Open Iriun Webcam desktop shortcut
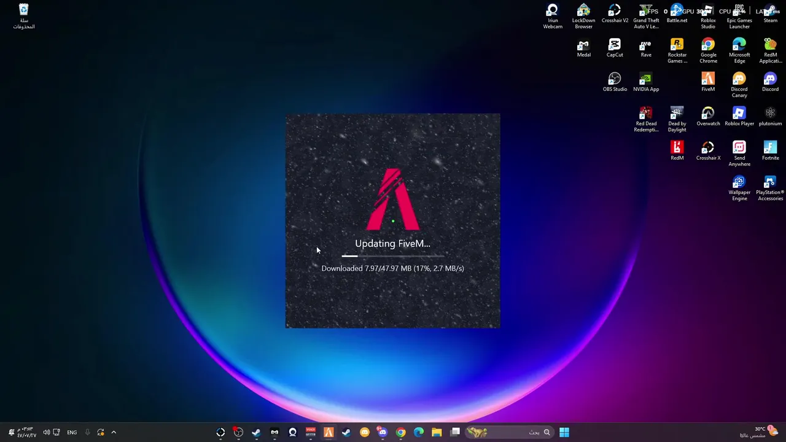Image resolution: width=786 pixels, height=442 pixels. coord(553,17)
